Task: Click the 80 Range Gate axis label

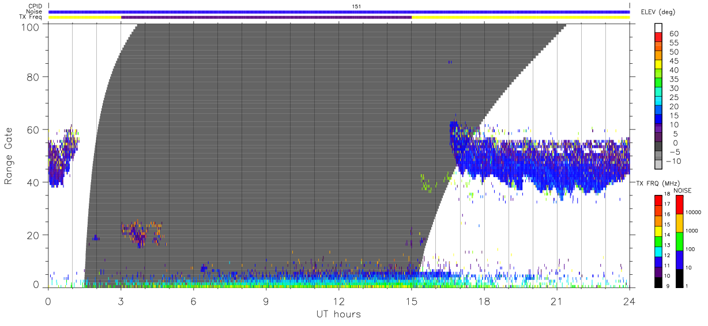Action: click(33, 76)
